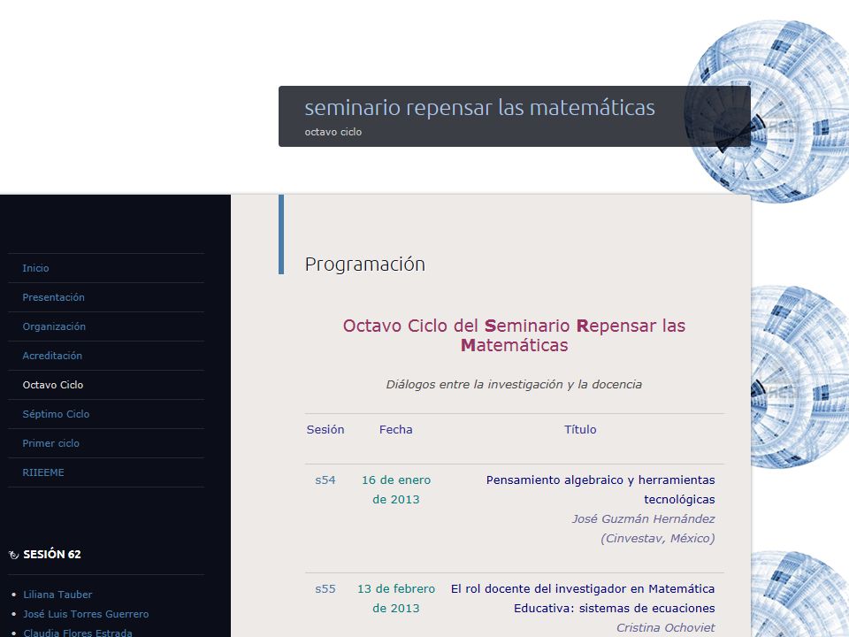
Task: Click the 'Título' column header
Action: pos(580,430)
